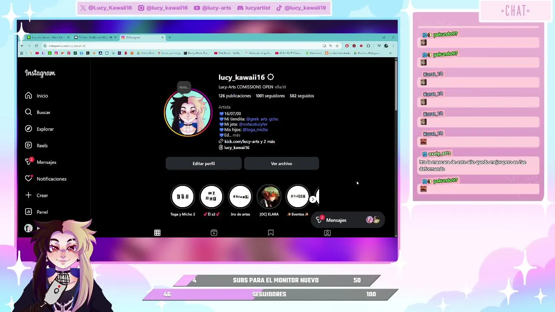The image size is (555, 312).
Task: Close the Instagram browser tab
Action: [163, 37]
